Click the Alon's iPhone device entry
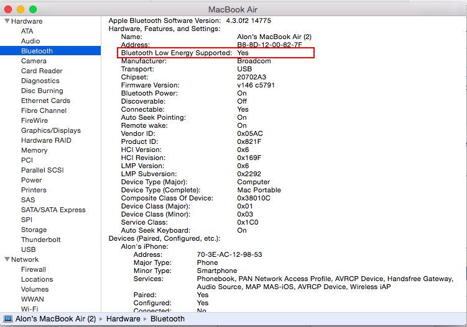The width and height of the screenshot is (467, 327). tap(144, 246)
